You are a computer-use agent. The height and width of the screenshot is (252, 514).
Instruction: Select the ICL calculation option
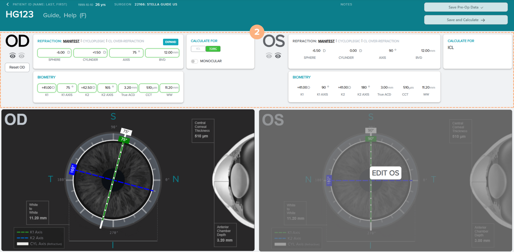[x=198, y=49]
